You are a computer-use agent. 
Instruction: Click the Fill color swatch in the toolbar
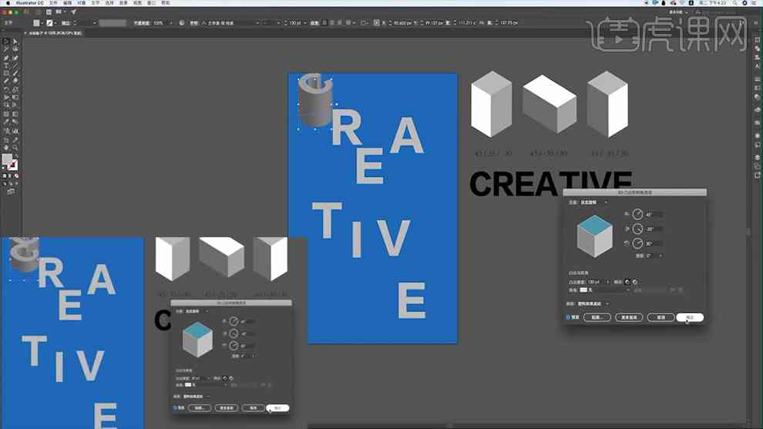point(7,159)
